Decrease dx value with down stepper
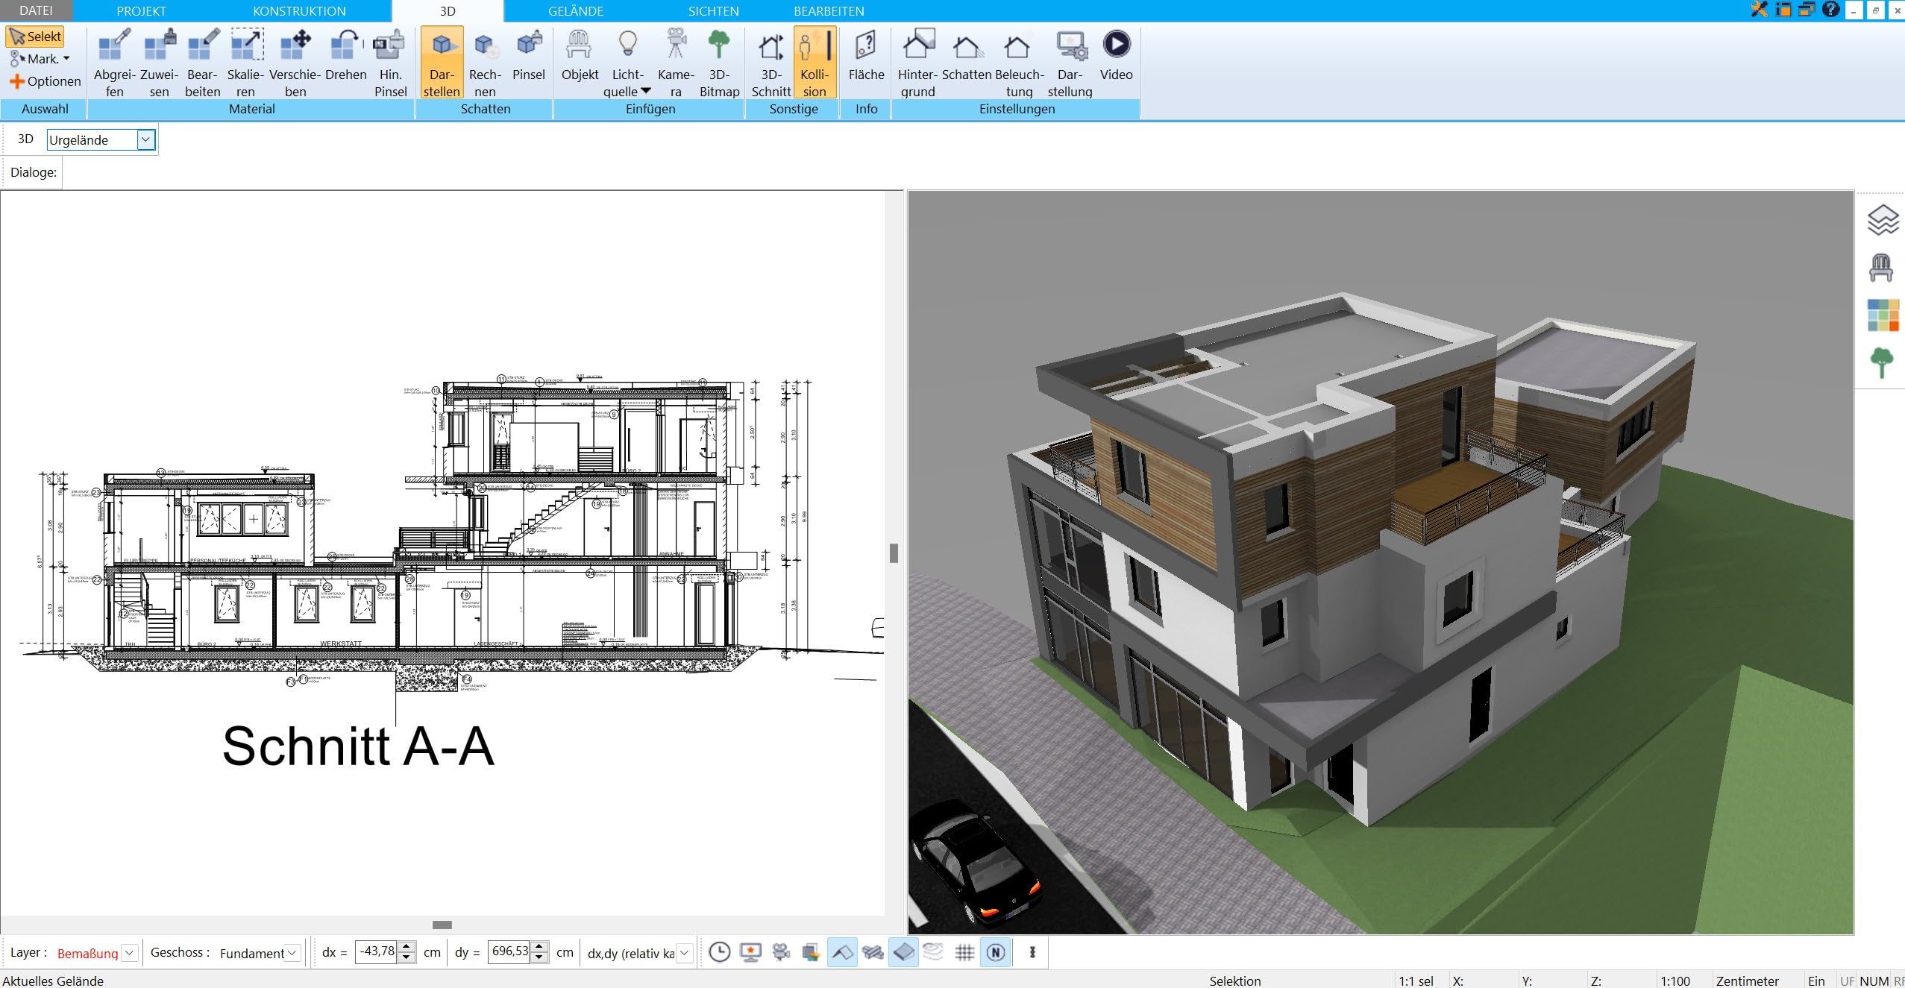 (407, 957)
